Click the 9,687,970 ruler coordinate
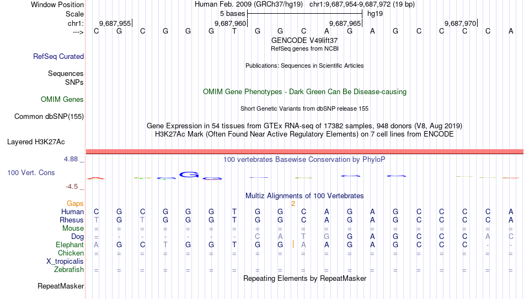Screen dimensions: 524x299 pos(460,23)
